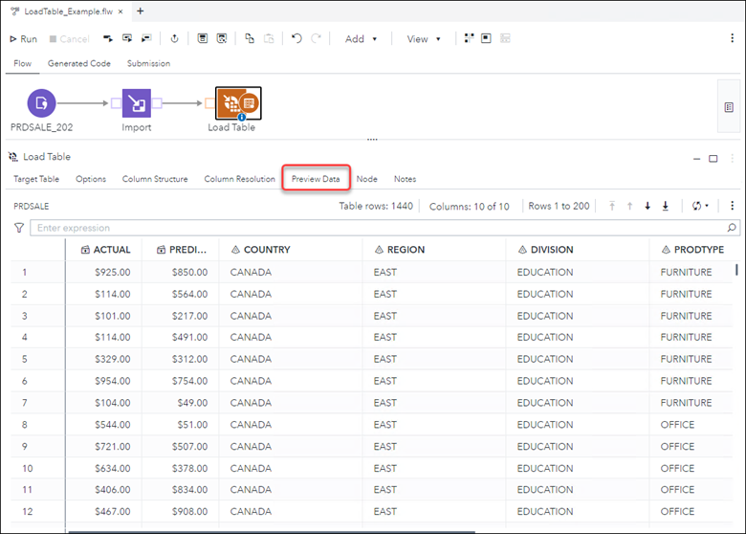Click the ACTUAL column header
Viewport: 746px width, 534px height.
tap(104, 250)
